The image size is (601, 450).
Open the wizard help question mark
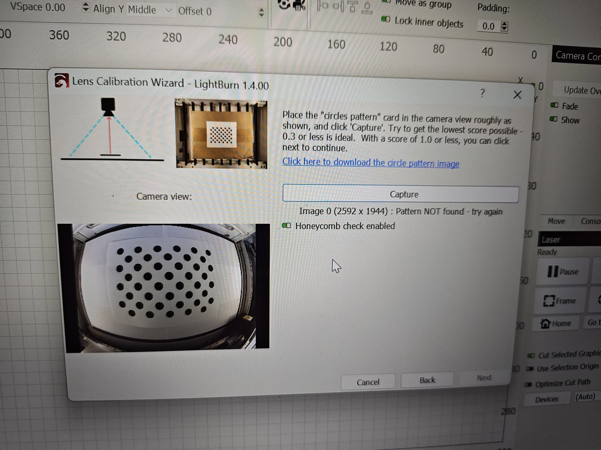pyautogui.click(x=482, y=93)
